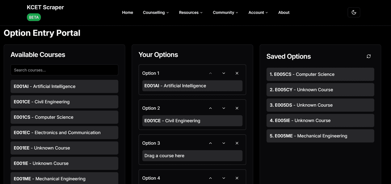Expand the Counselling dropdown menu
391x184 pixels.
click(156, 13)
